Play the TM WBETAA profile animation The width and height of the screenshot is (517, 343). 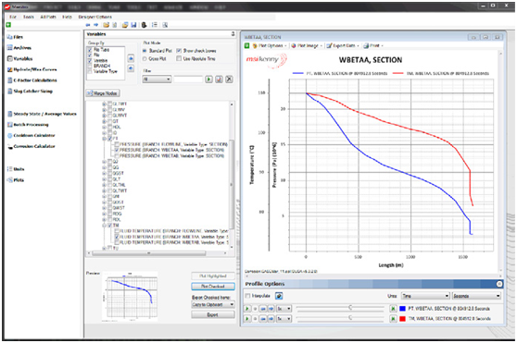pyautogui.click(x=246, y=319)
